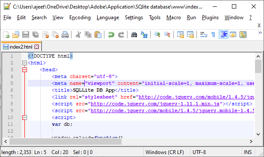Open the Edit menu
This screenshot has height=157, width=264.
point(21,17)
